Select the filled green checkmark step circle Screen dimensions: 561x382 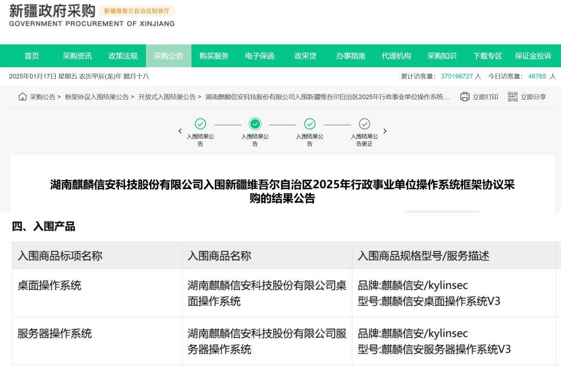[255, 124]
